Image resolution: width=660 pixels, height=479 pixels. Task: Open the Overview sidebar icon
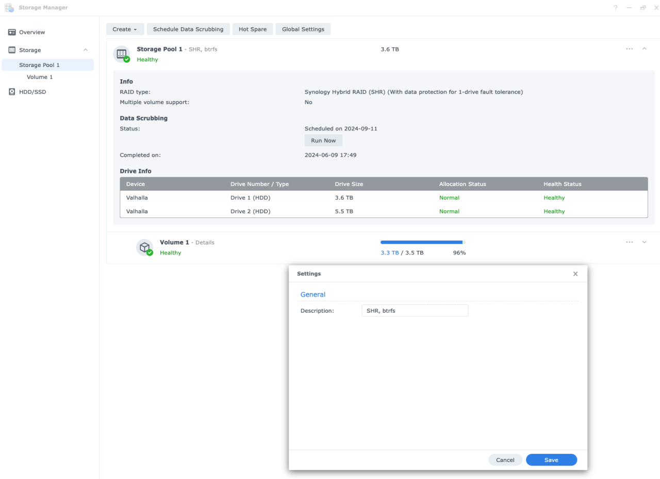point(11,32)
